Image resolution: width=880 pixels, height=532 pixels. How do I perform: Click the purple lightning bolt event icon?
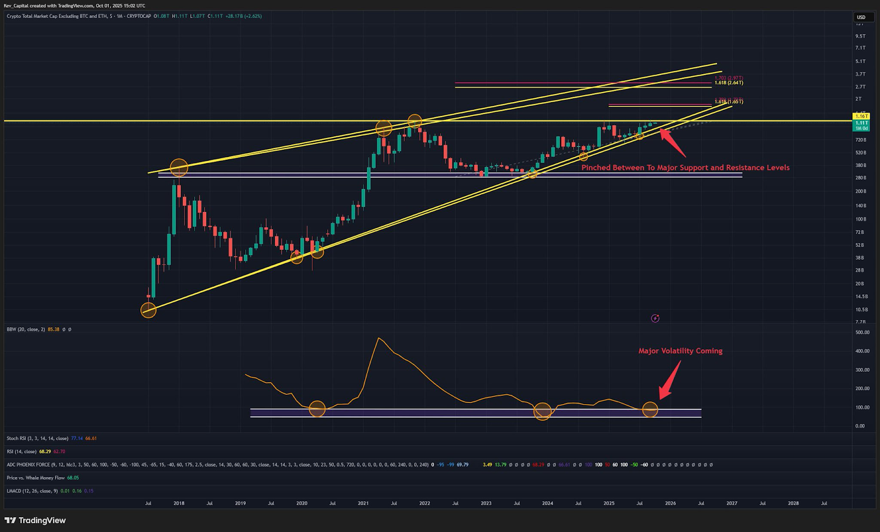point(655,318)
